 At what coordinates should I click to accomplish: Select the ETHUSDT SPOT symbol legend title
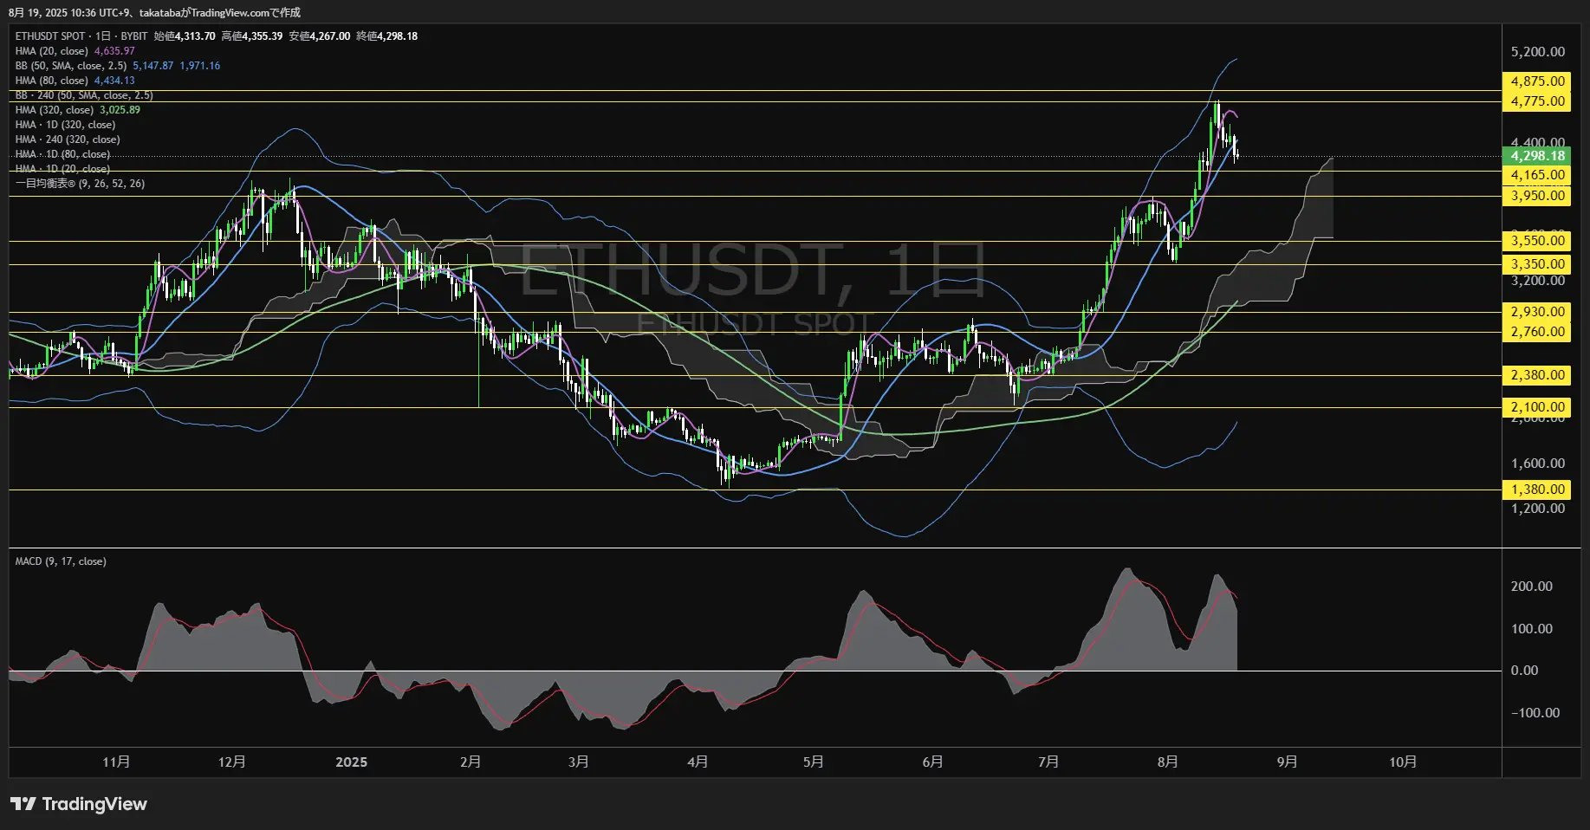(x=81, y=36)
